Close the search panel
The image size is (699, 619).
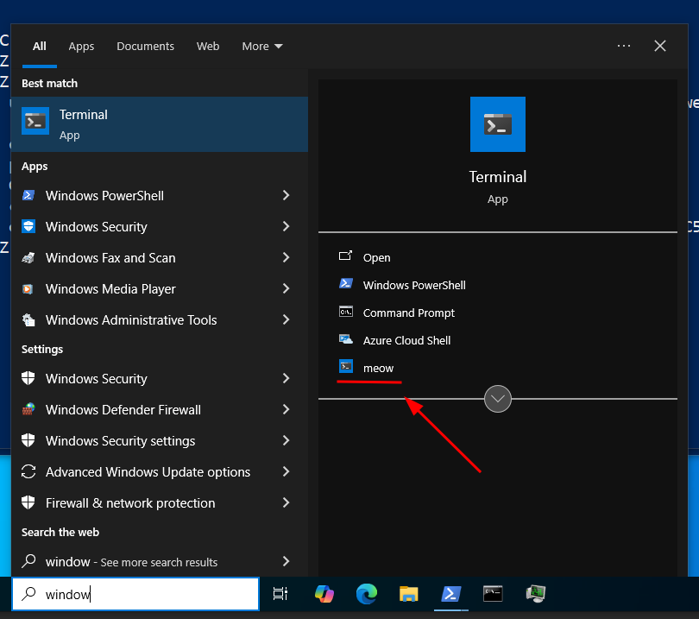click(660, 46)
